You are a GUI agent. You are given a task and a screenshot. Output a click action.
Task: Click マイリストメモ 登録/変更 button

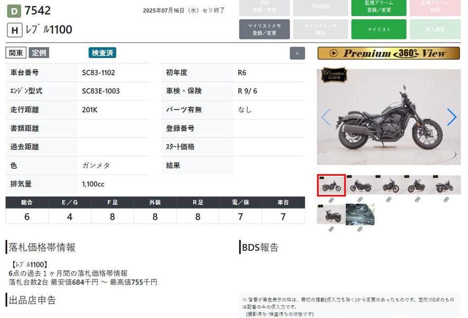pos(264,29)
